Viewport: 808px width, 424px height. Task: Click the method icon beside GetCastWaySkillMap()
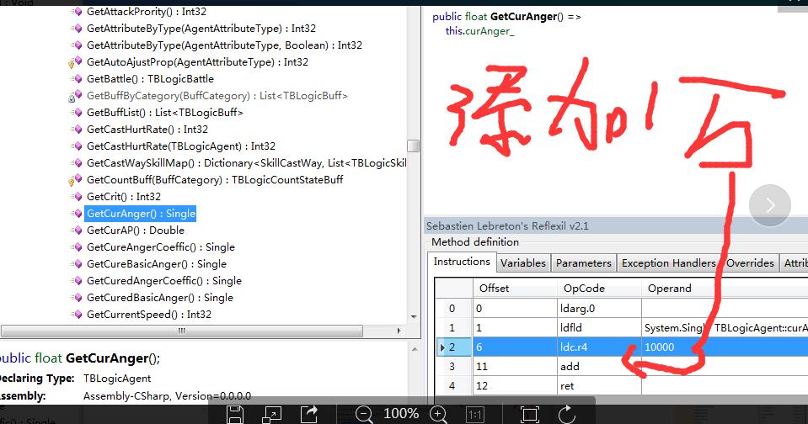click(x=78, y=163)
